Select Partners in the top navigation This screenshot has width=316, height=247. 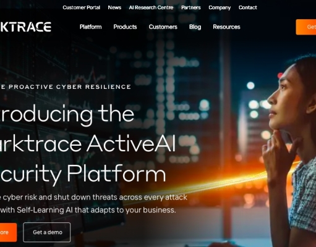pos(191,7)
